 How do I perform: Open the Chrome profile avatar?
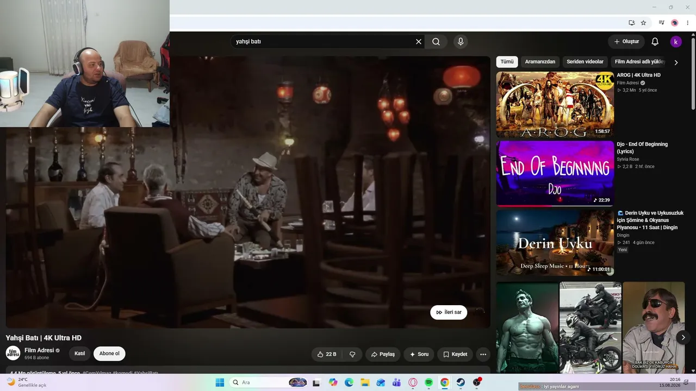tap(675, 23)
